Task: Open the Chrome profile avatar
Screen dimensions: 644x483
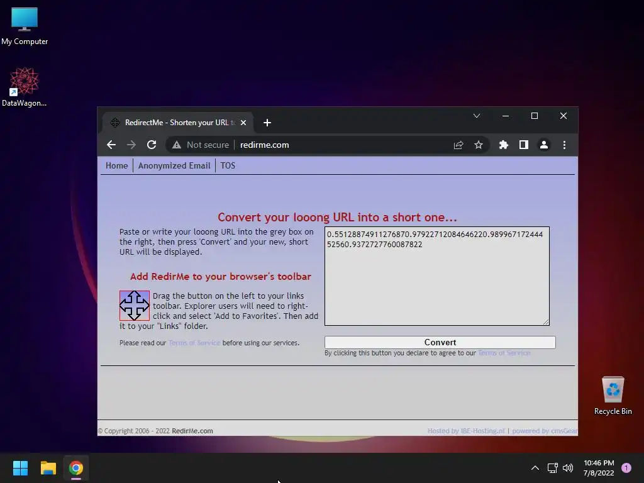Action: point(544,145)
